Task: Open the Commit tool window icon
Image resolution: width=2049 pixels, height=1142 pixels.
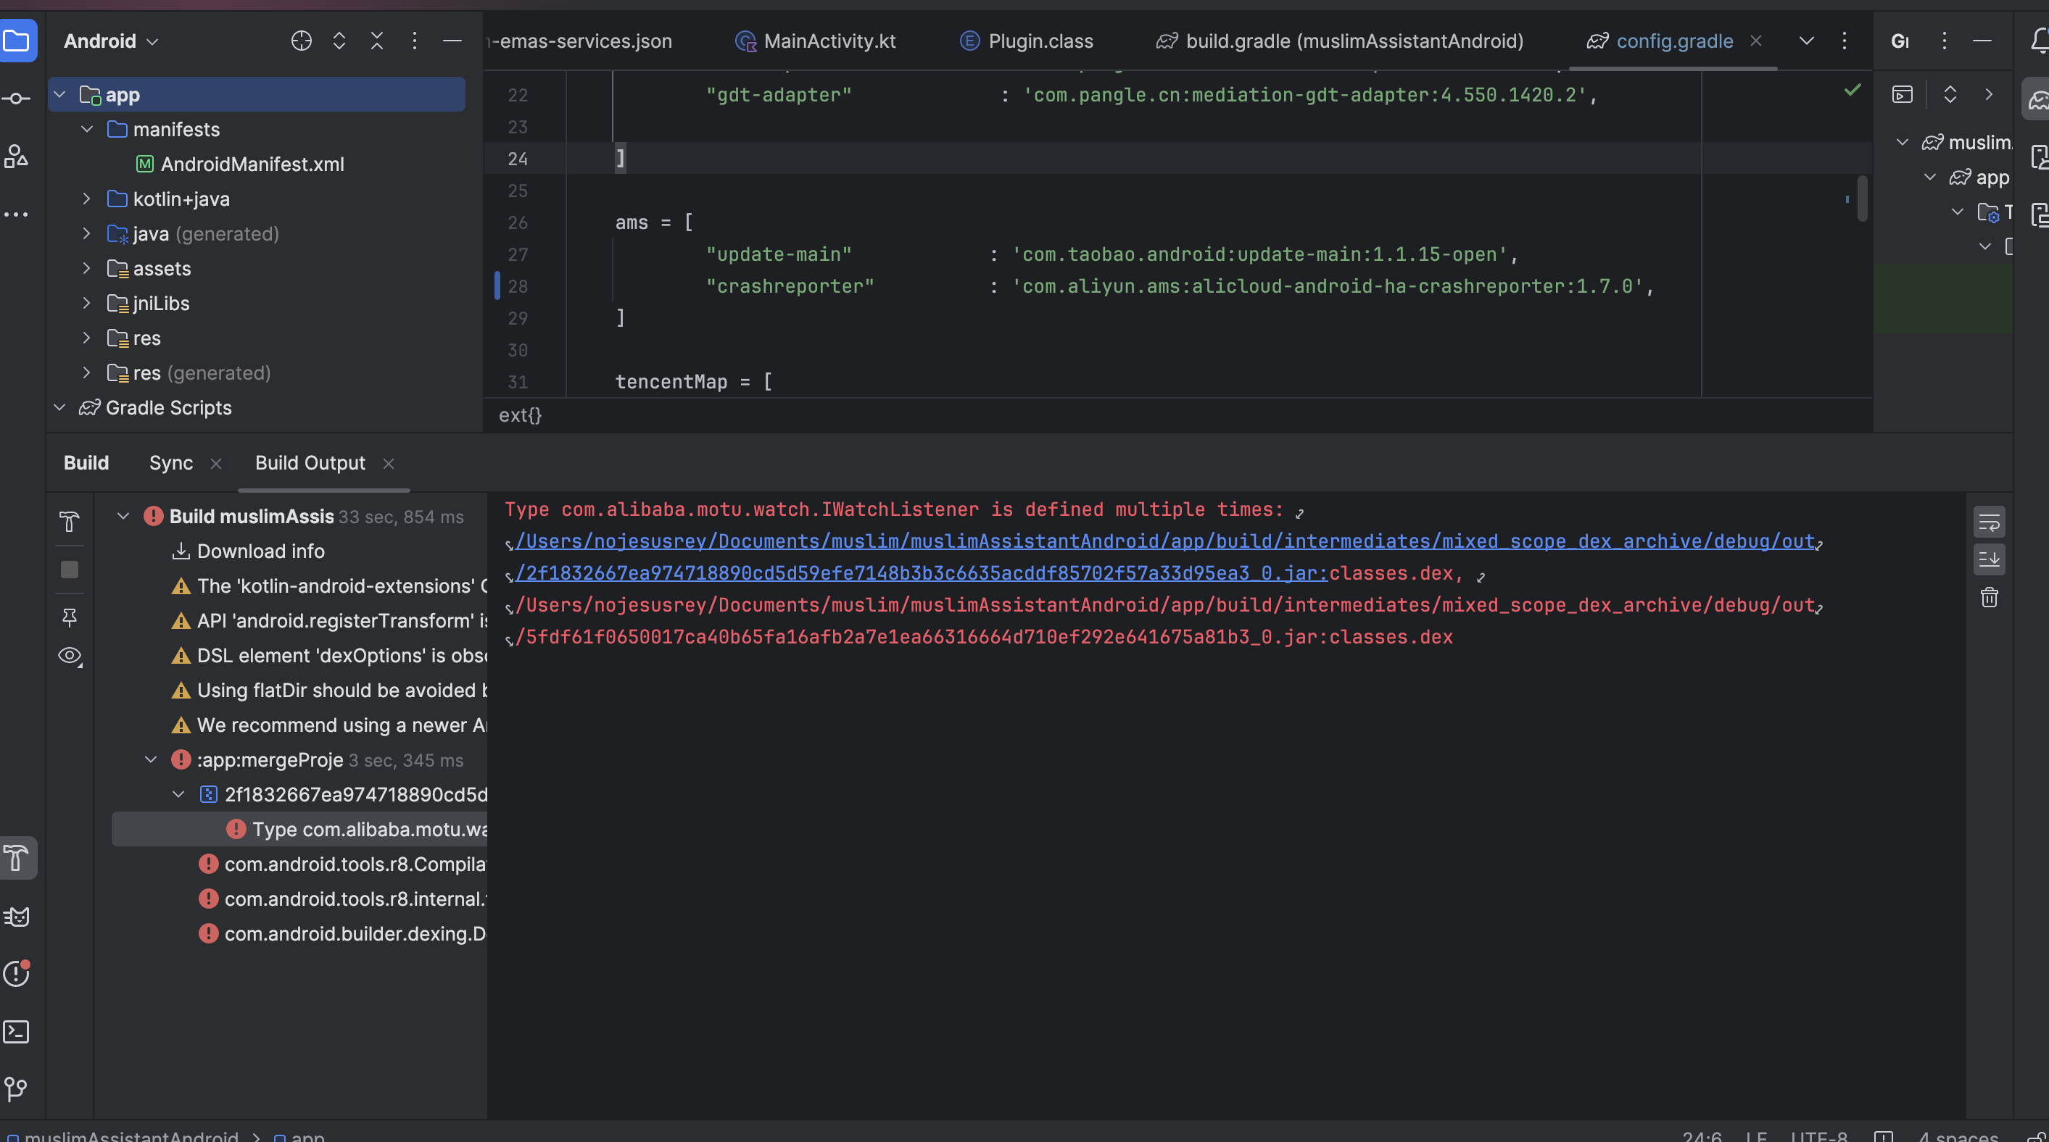Action: pos(16,99)
